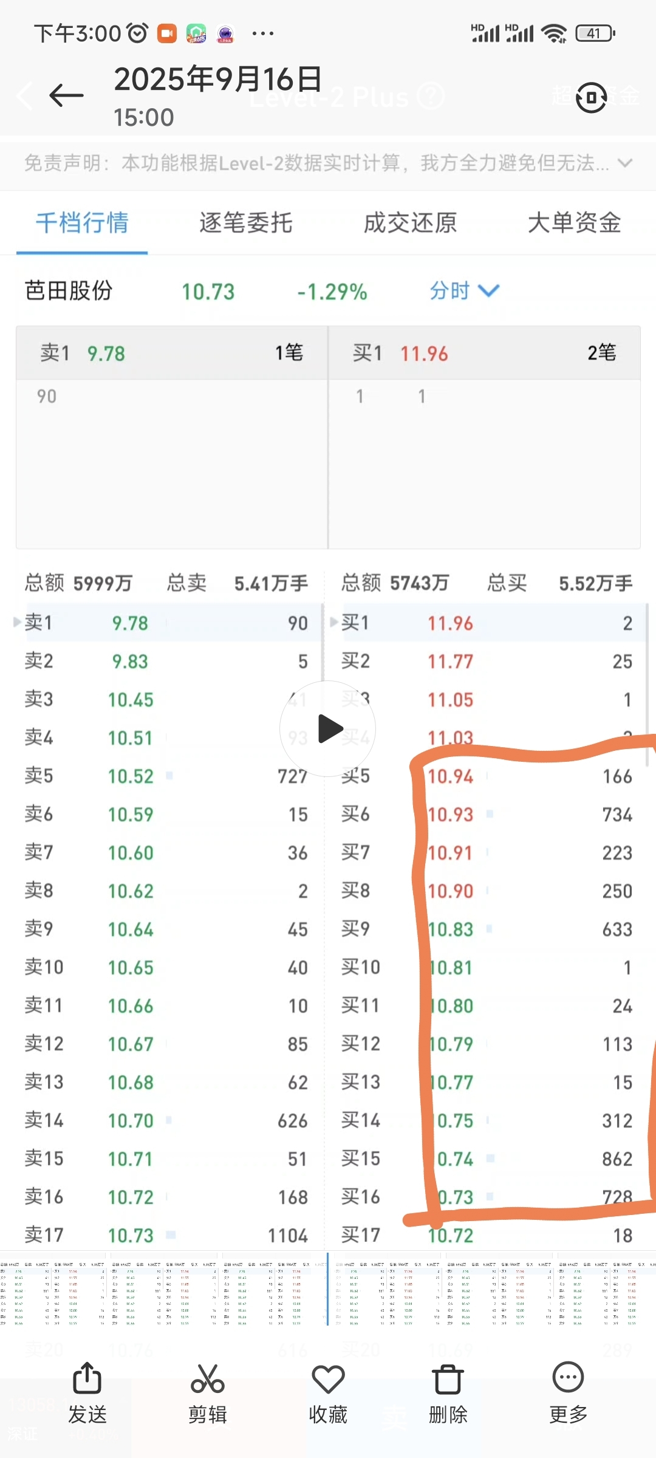This screenshot has width=656, height=1458.
Task: Expand the disclaimer text chevron
Action: pyautogui.click(x=624, y=163)
